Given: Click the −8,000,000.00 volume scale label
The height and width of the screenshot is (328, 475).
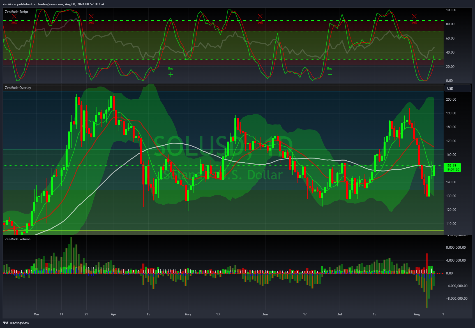Looking at the screenshot, I should [x=457, y=299].
